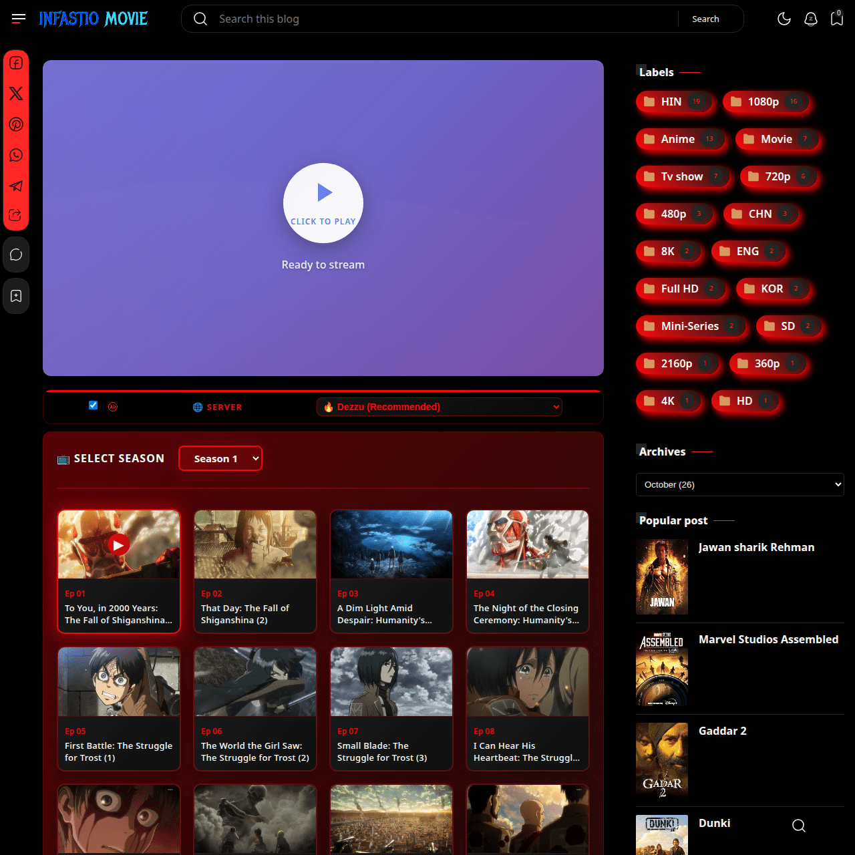Open the Dezzu (Recommended) server dropdown
The image size is (855, 855).
[439, 407]
